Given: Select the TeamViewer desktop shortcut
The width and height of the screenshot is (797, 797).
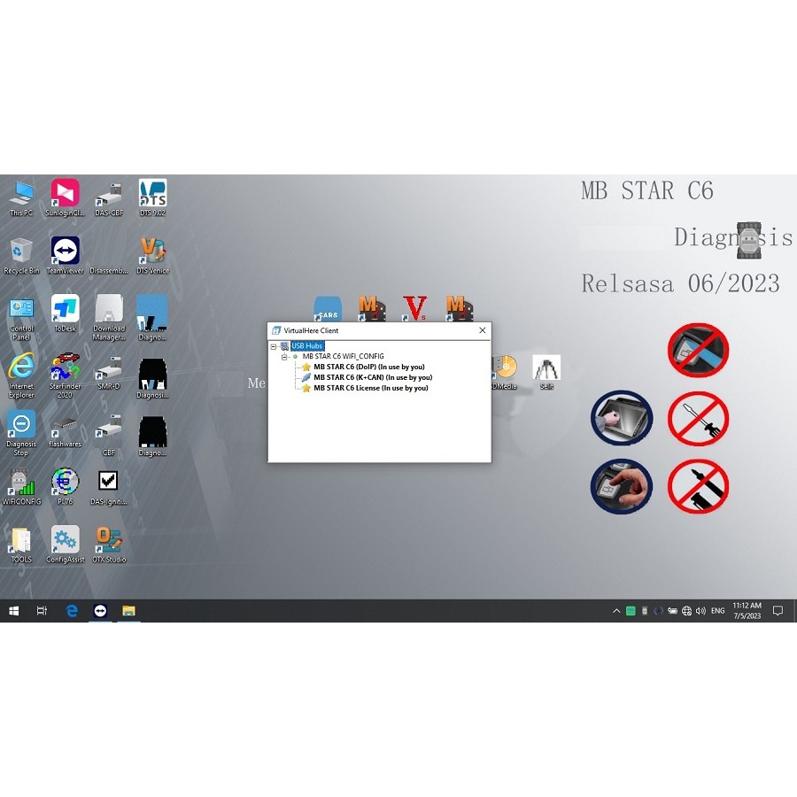Looking at the screenshot, I should [x=65, y=256].
